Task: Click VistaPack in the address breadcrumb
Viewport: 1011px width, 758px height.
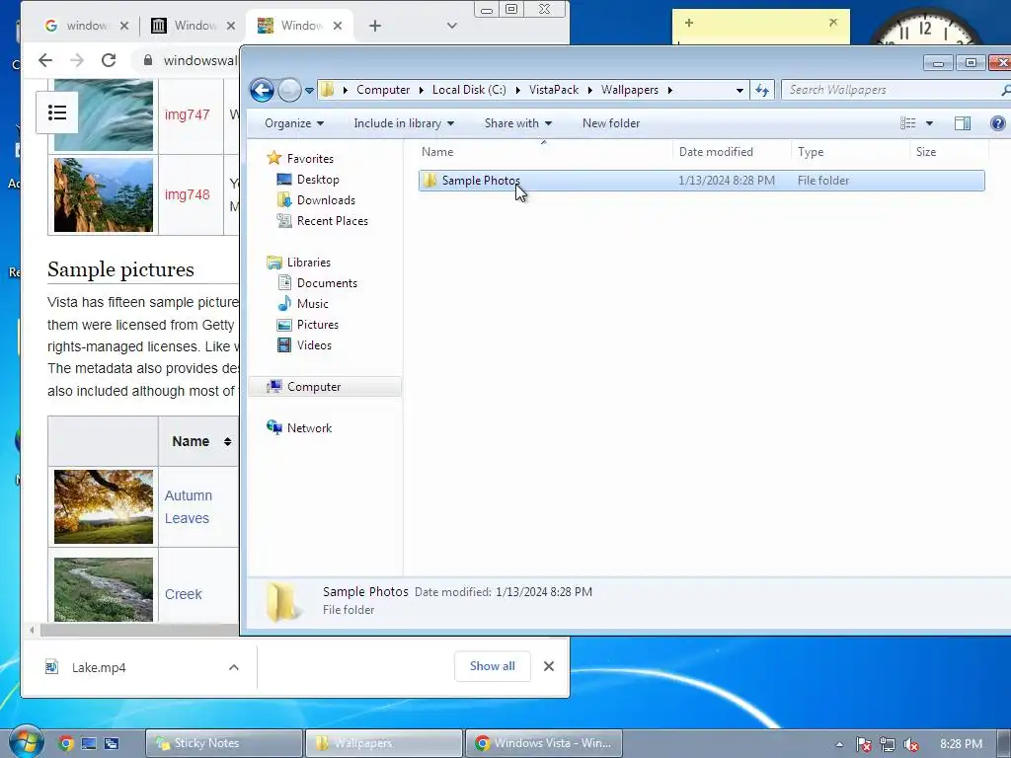Action: click(554, 90)
